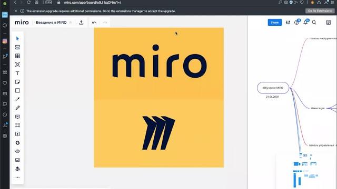Select the Обучение MIRO mind map node
The width and height of the screenshot is (337, 189).
tap(273, 88)
